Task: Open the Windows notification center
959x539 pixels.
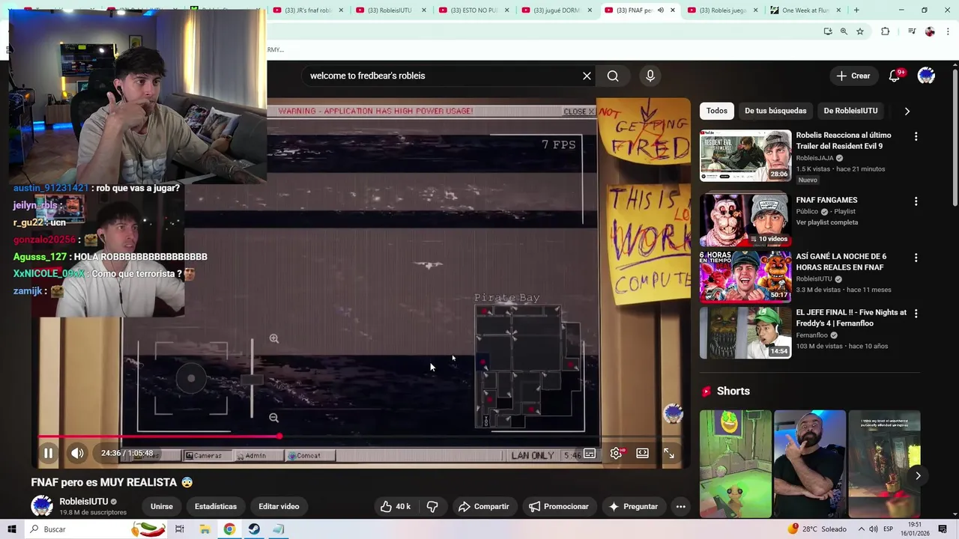Action: tap(944, 529)
